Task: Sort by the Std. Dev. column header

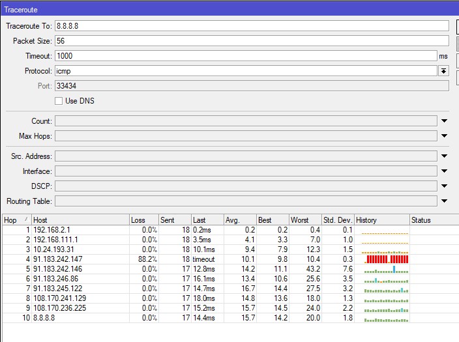Action: point(338,220)
